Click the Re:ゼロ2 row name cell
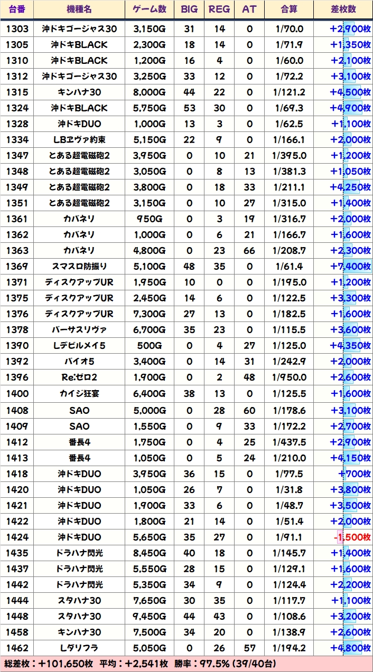This screenshot has height=672, width=373. [x=79, y=377]
